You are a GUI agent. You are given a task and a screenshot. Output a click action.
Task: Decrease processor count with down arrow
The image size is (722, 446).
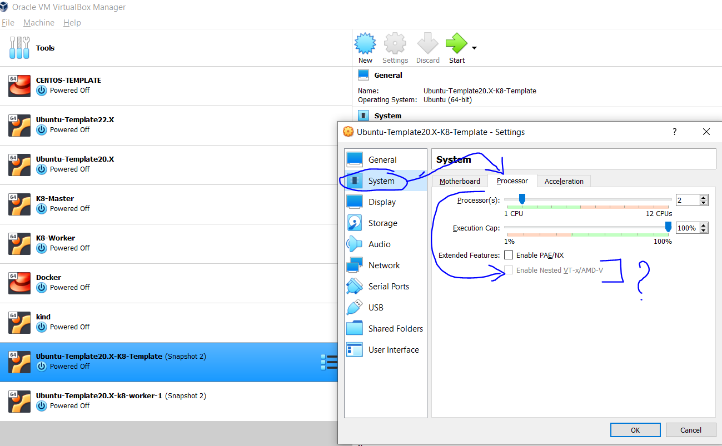pos(704,203)
